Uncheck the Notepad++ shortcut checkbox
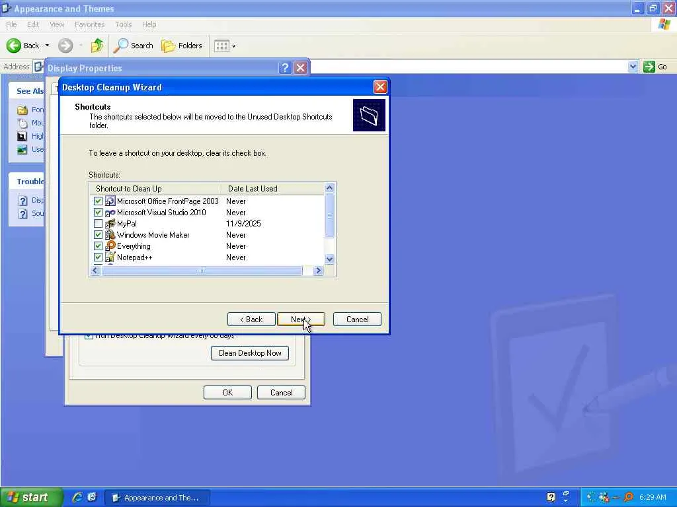The image size is (677, 507). (98, 257)
